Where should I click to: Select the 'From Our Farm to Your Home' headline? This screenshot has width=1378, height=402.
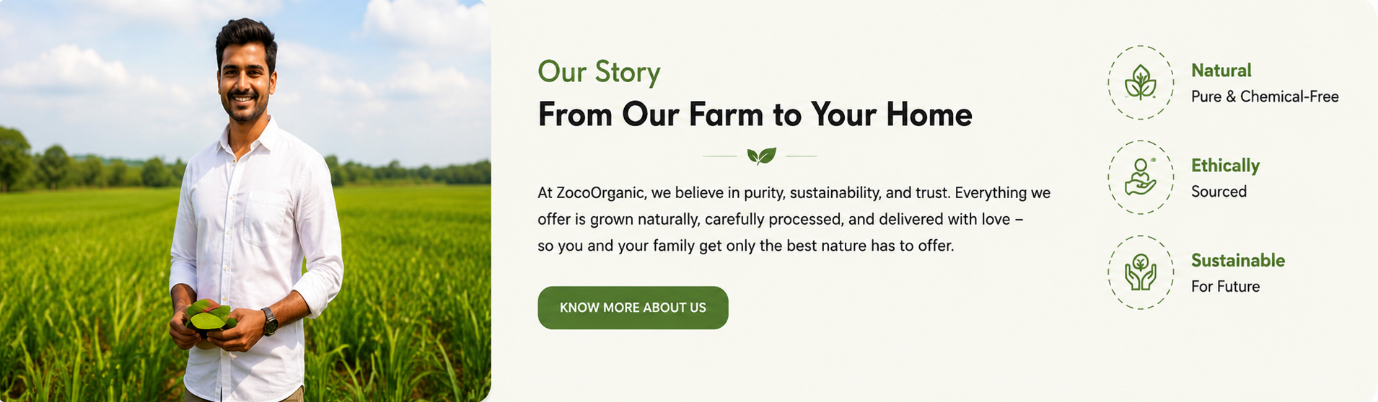[755, 115]
